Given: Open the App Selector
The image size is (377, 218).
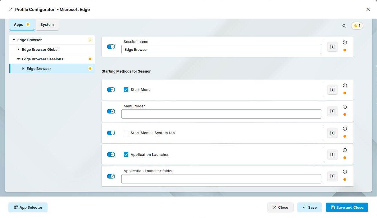Looking at the screenshot, I should click(x=28, y=207).
